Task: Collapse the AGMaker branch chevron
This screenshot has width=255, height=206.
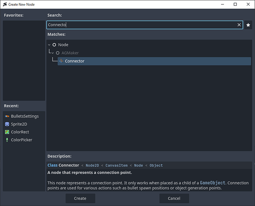Action: tap(53, 53)
